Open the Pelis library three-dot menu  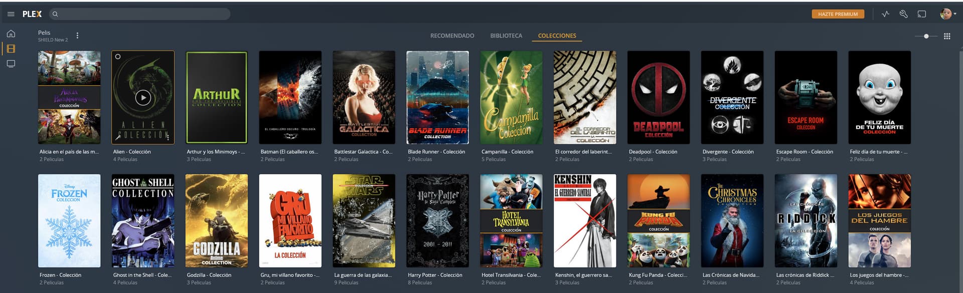pos(77,36)
